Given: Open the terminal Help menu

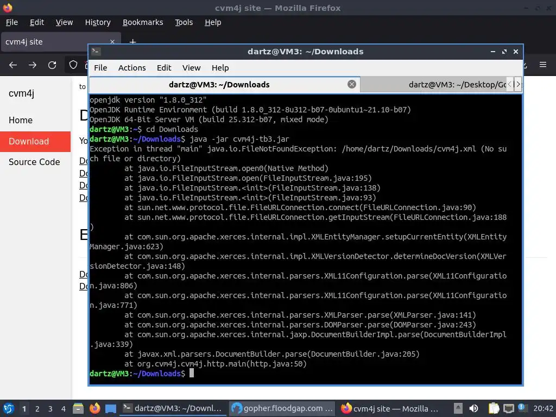Looking at the screenshot, I should [x=220, y=68].
